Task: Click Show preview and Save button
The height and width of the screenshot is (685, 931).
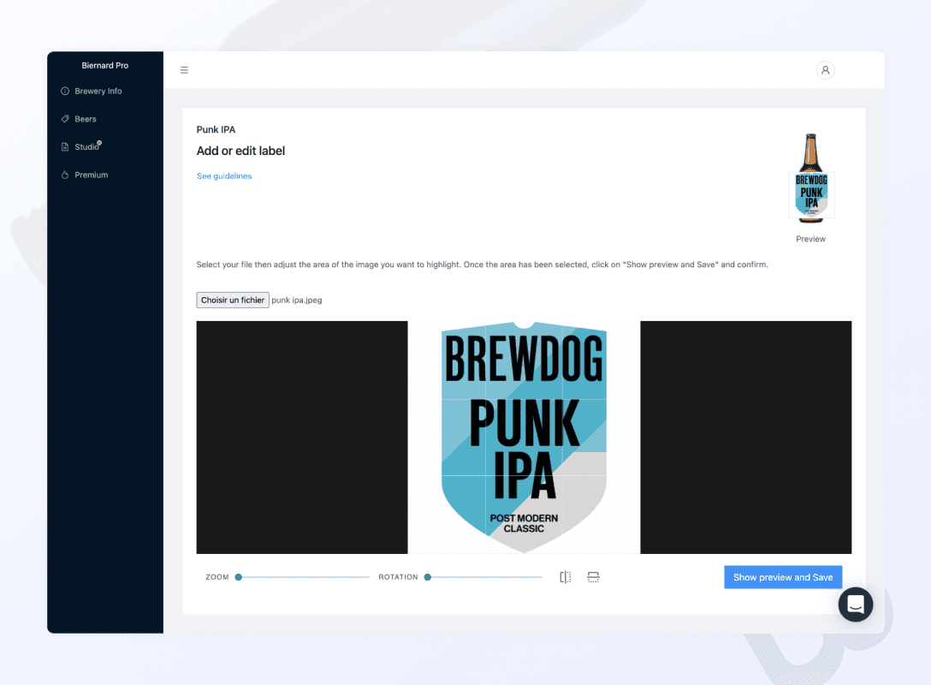Action: click(x=783, y=577)
